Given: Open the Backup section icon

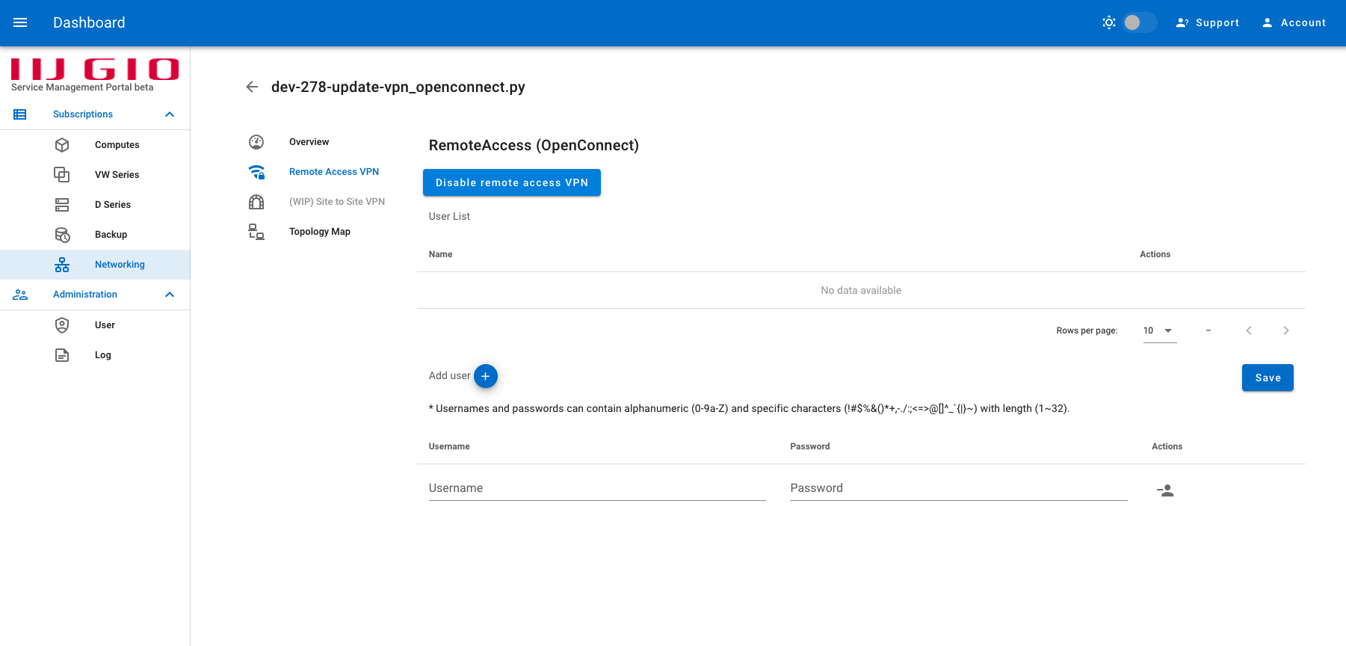Looking at the screenshot, I should pos(62,234).
